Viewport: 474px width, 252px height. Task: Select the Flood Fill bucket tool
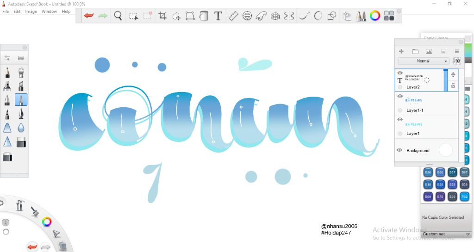(204, 16)
